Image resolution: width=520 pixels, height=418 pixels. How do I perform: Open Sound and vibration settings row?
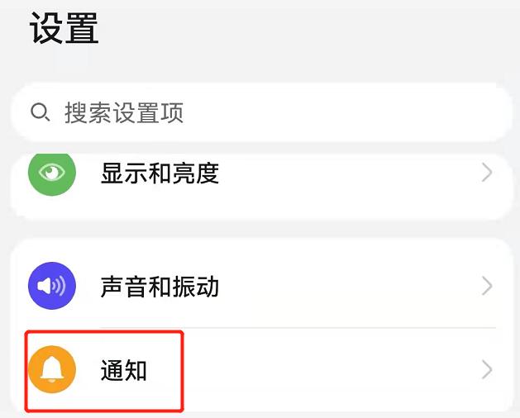262,286
